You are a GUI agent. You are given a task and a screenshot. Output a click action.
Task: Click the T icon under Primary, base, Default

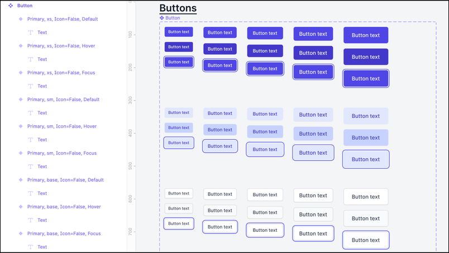click(30, 193)
